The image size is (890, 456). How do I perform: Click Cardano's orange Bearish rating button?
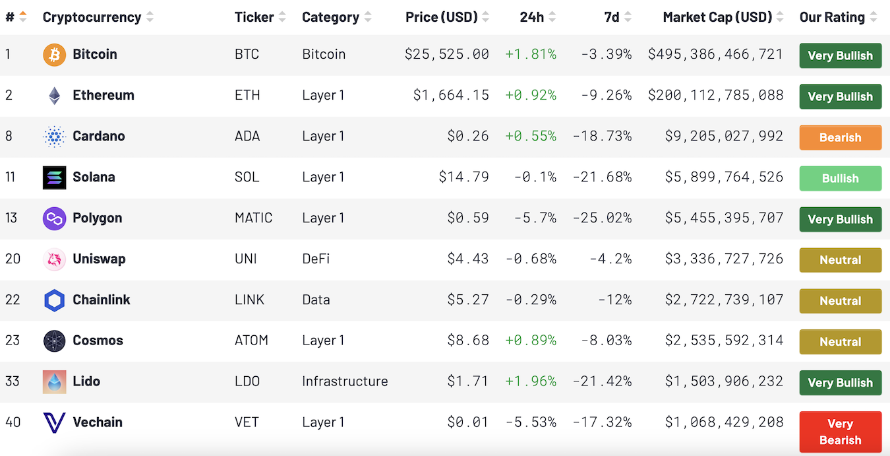pos(840,137)
